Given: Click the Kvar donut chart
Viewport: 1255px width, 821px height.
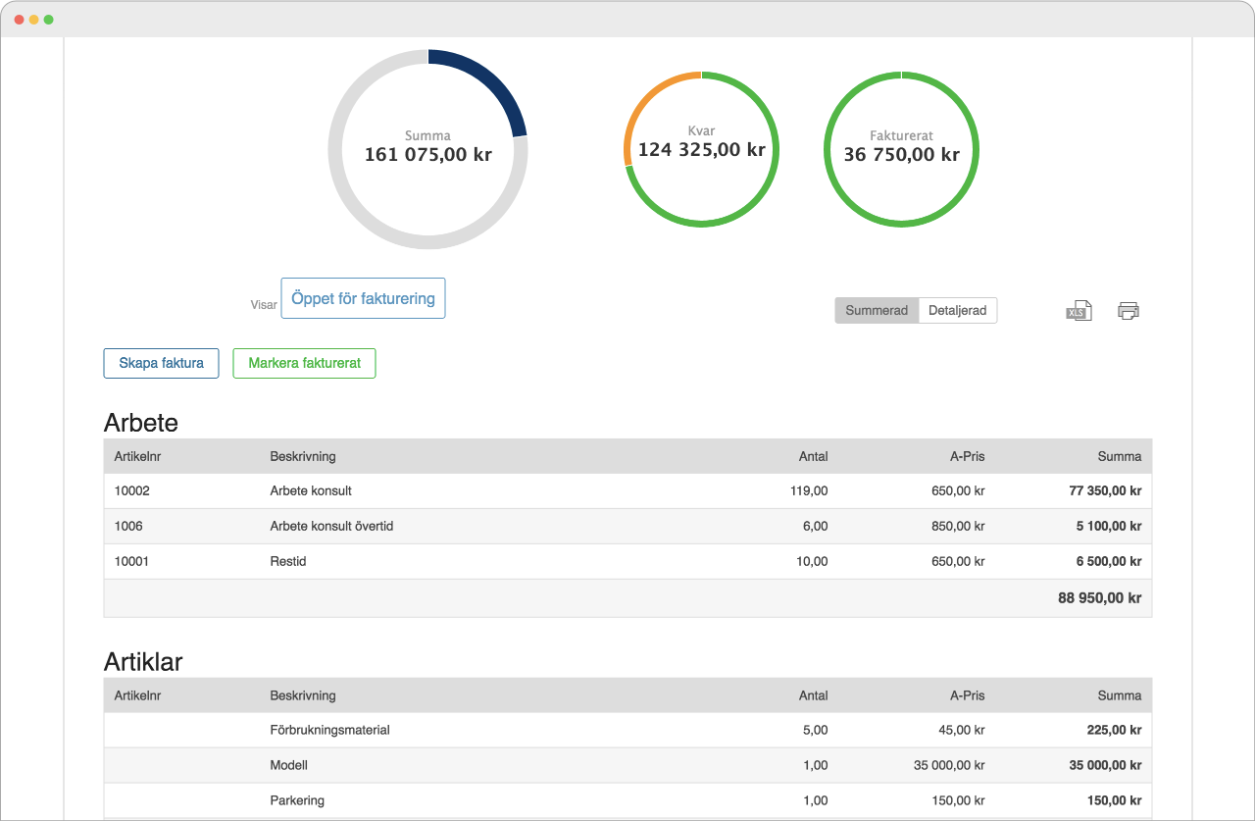Looking at the screenshot, I should 701,149.
